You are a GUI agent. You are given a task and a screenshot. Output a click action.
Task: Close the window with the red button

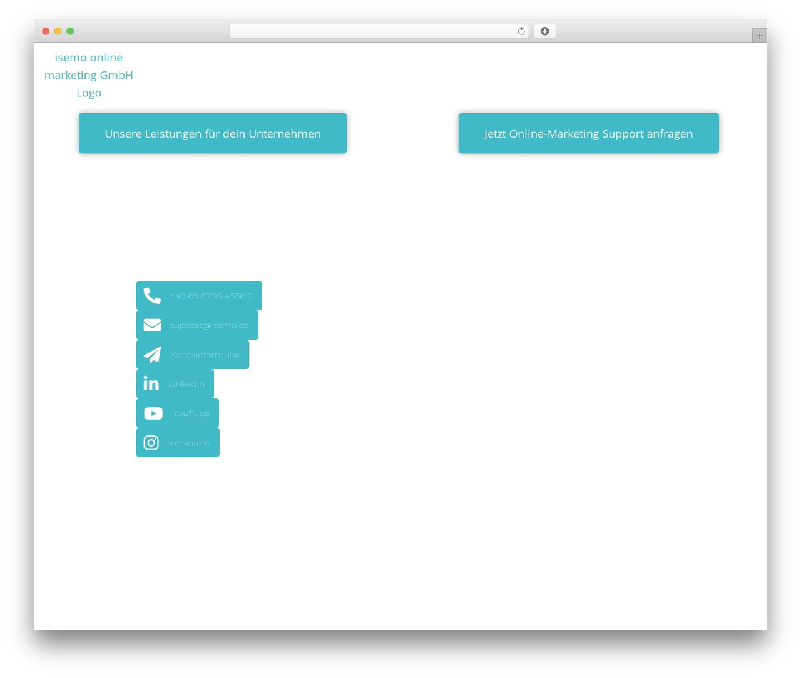46,31
